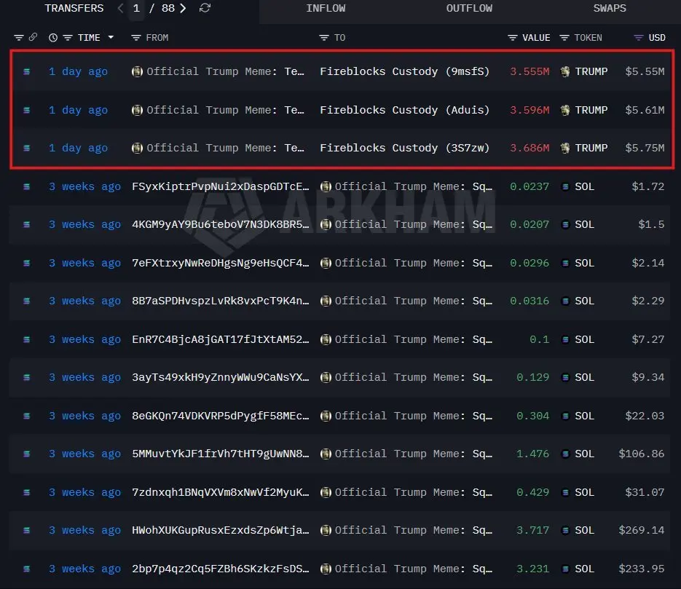Click the page number 1 input field

(x=136, y=8)
